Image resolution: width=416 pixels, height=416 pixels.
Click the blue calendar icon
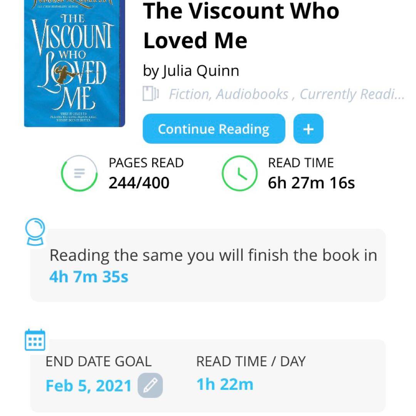pos(35,340)
